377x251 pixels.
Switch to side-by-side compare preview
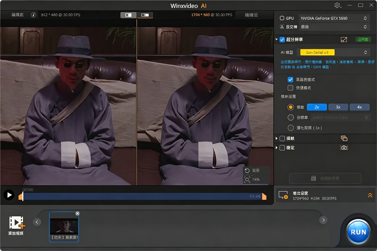click(x=145, y=15)
